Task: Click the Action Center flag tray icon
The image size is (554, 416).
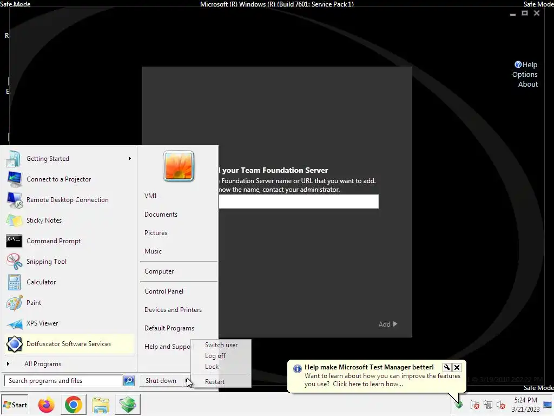Action: pos(474,405)
